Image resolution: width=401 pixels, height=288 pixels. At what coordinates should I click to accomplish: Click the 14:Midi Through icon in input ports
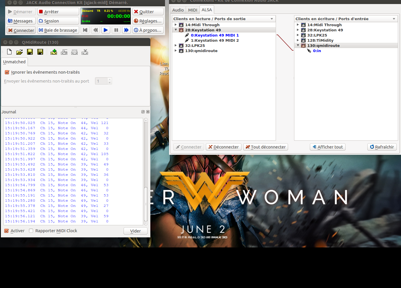pos(303,25)
